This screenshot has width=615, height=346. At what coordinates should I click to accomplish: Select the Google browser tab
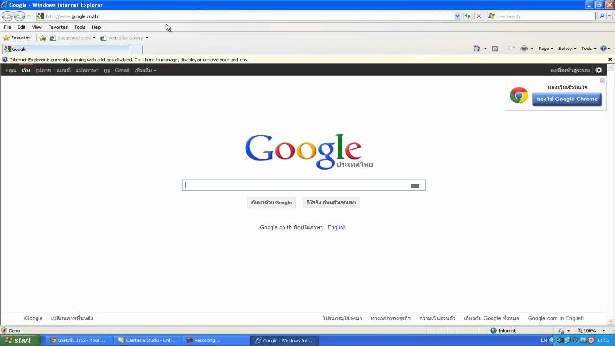pos(66,49)
